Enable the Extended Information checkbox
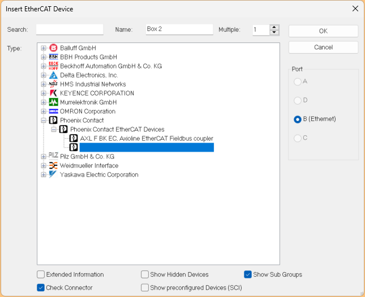Image resolution: width=365 pixels, height=297 pixels. [x=41, y=274]
